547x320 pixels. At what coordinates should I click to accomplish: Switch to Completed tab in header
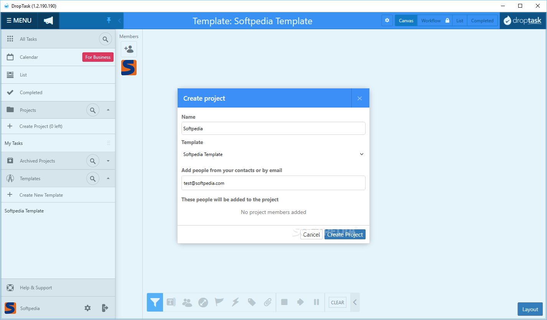click(482, 21)
